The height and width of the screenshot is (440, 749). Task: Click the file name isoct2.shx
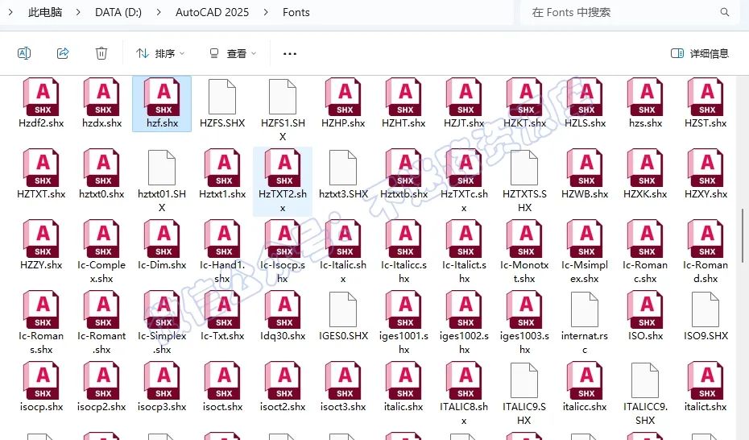pyautogui.click(x=283, y=407)
